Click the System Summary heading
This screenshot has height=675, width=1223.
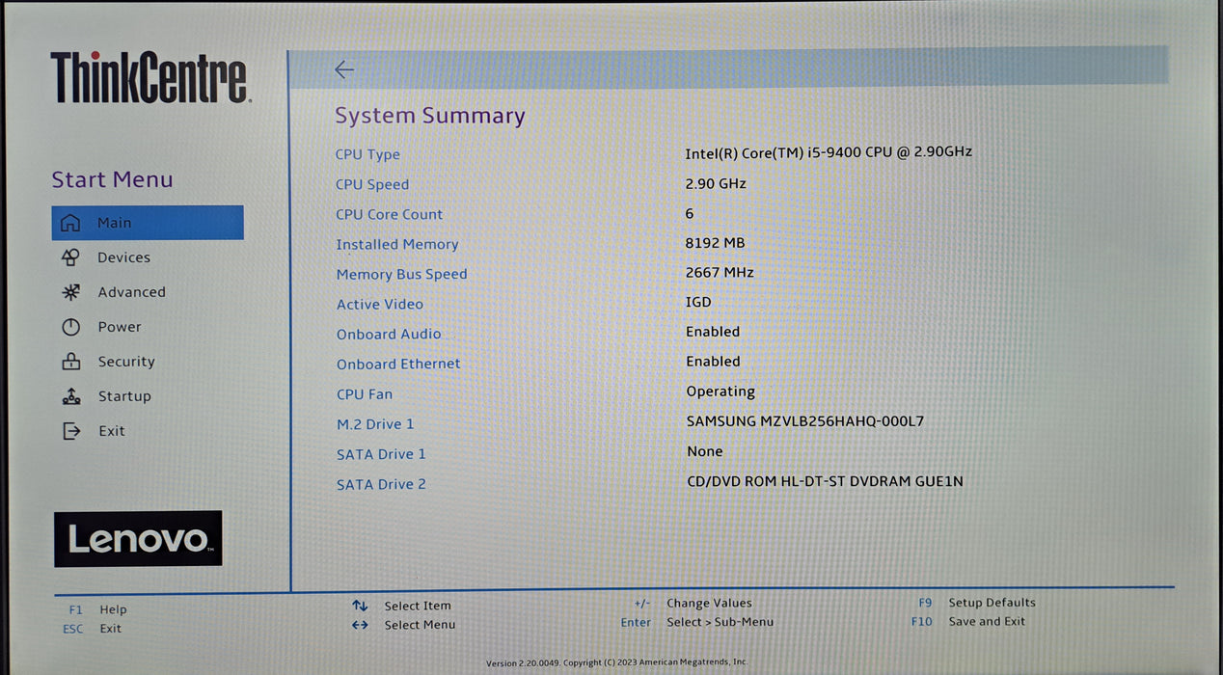pyautogui.click(x=430, y=116)
